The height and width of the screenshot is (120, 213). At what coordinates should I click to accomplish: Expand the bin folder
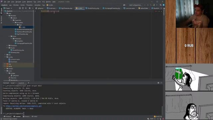5,55
